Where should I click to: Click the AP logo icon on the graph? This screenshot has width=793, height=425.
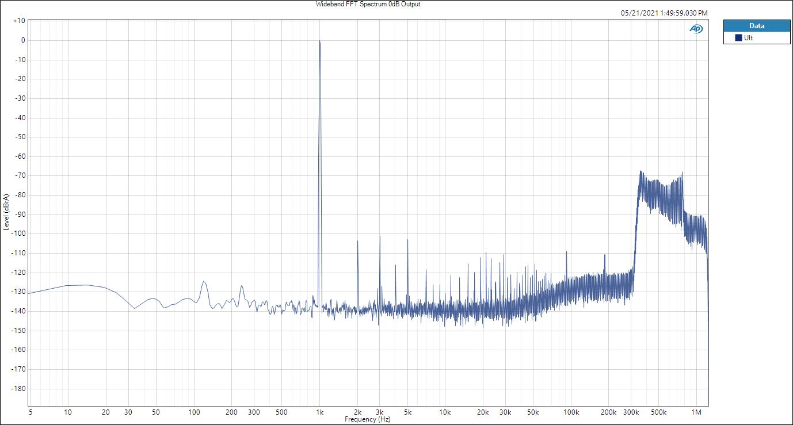696,29
